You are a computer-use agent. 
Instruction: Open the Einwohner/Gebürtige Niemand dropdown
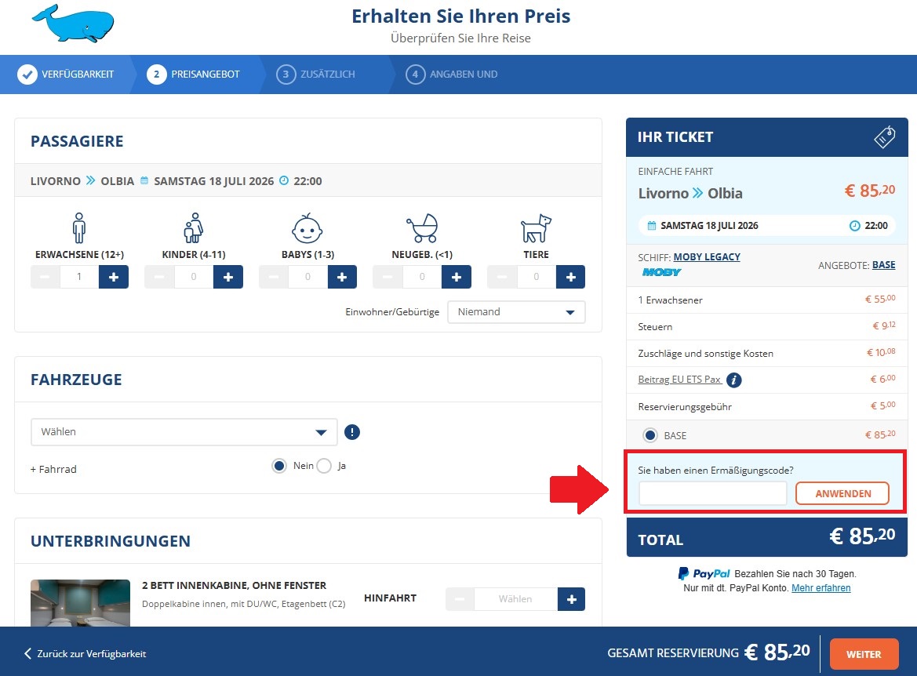516,311
